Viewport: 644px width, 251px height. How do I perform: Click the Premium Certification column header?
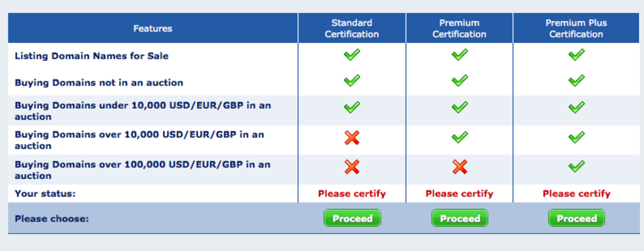point(459,28)
